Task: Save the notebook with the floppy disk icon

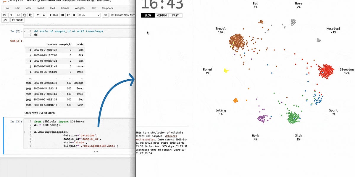Action: (x=4, y=15)
